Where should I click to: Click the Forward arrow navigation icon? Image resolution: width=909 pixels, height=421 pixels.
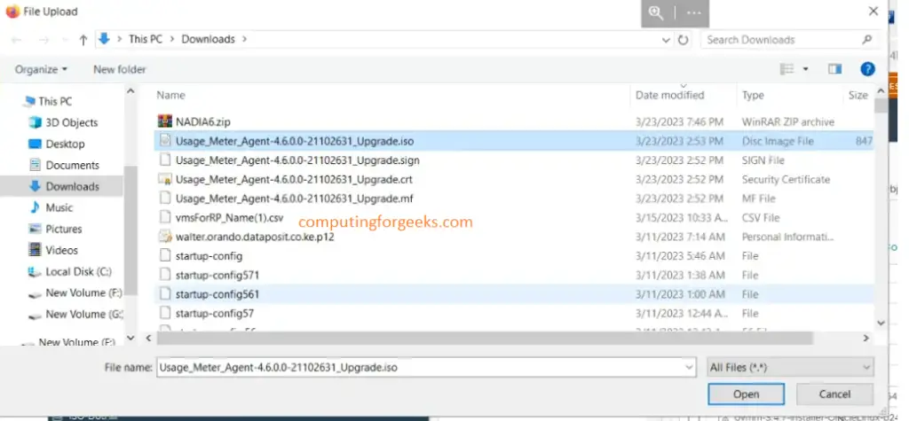tap(43, 40)
